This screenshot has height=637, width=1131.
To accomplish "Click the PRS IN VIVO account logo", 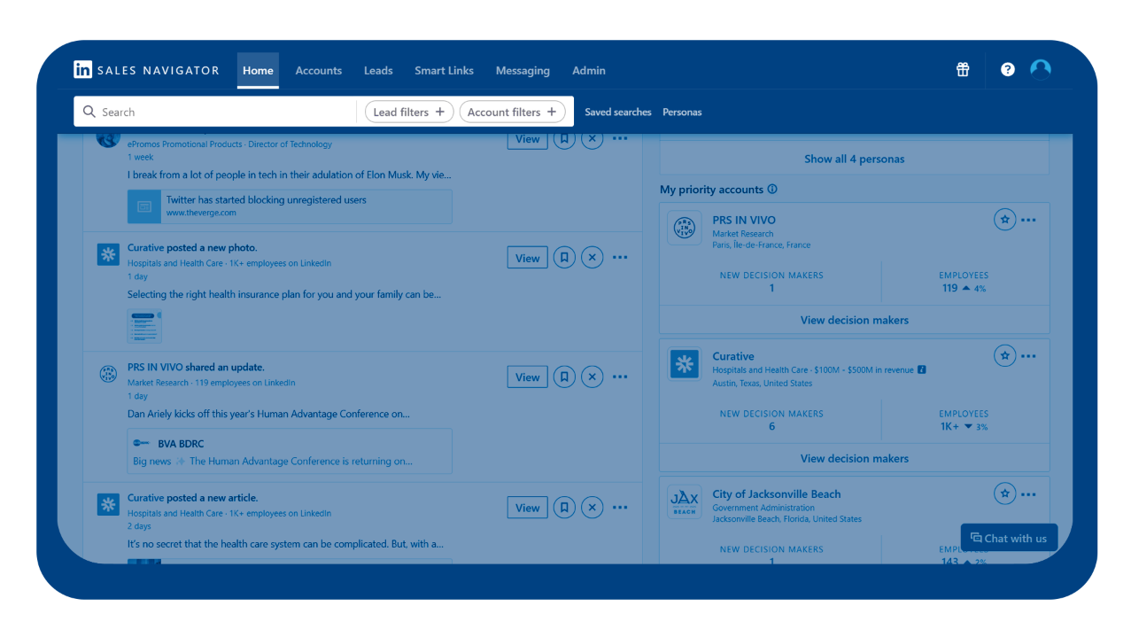I will pos(685,228).
